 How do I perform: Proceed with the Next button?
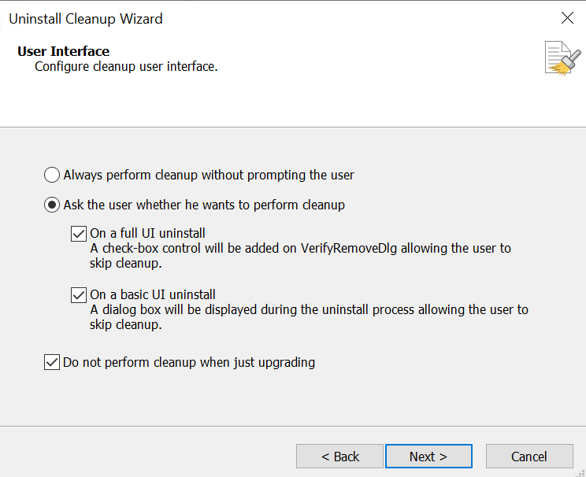point(428,457)
